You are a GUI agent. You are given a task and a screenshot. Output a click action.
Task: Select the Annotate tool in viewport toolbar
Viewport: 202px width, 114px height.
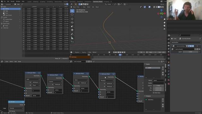pyautogui.click(x=72, y=34)
